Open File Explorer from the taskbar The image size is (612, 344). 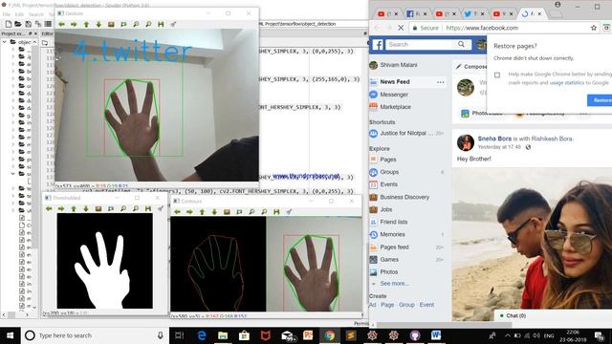tap(223, 335)
